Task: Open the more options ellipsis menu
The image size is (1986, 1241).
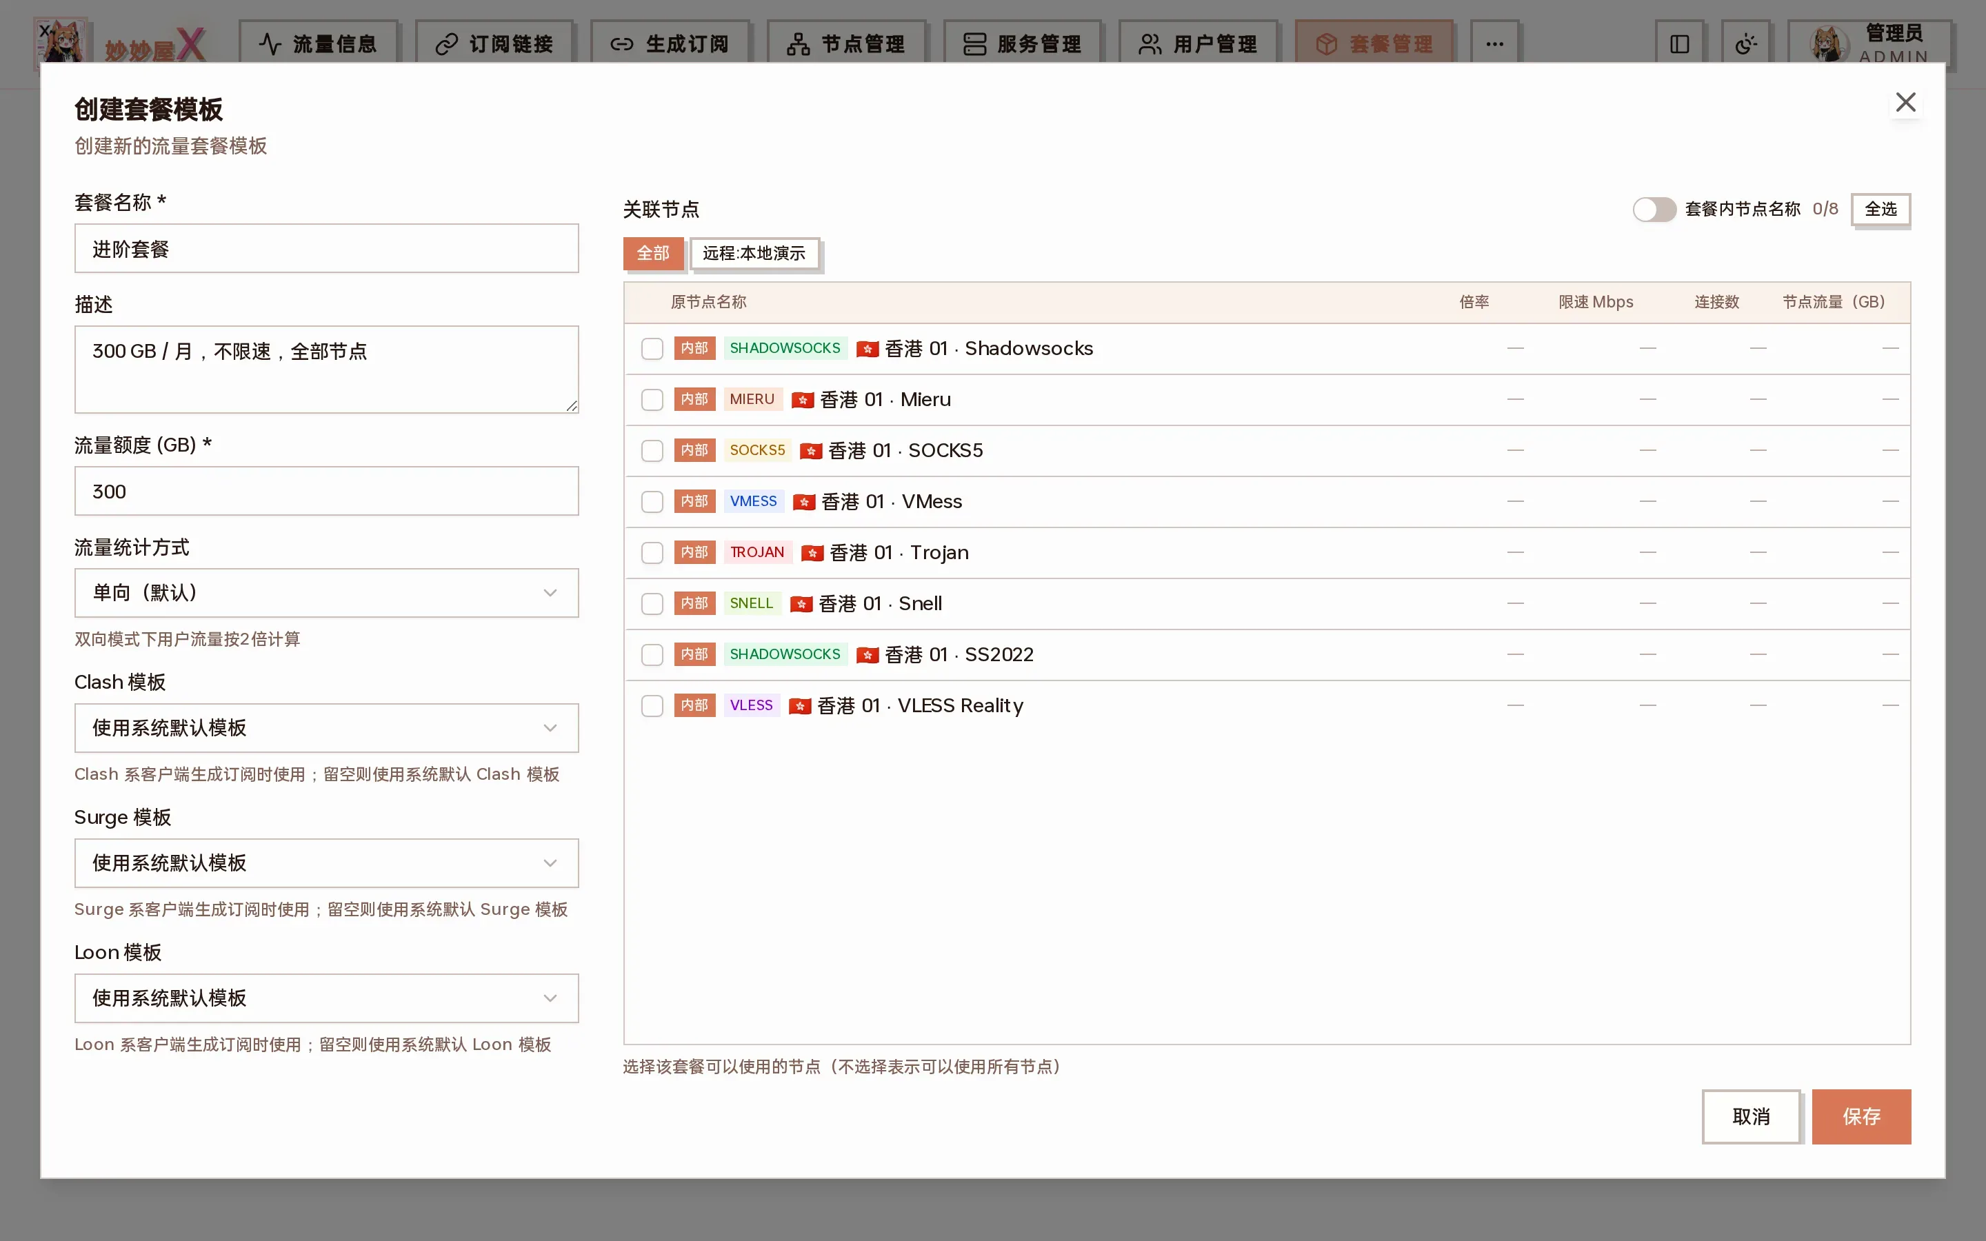Action: coord(1494,43)
